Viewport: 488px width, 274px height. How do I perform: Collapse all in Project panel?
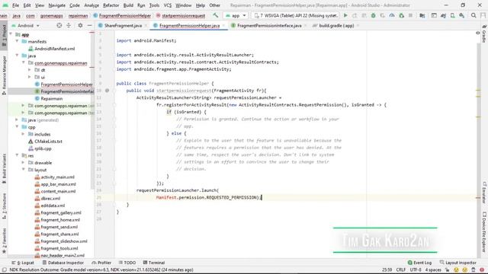[69, 25]
